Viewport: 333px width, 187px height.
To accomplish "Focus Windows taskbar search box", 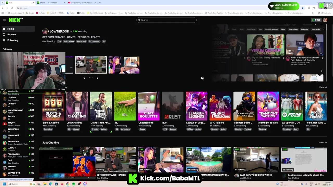I will click(x=22, y=184).
